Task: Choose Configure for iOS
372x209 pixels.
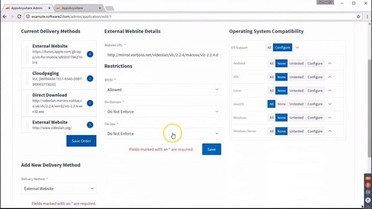Action: 315,77
